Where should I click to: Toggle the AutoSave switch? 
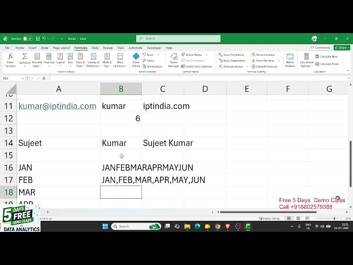[28, 39]
